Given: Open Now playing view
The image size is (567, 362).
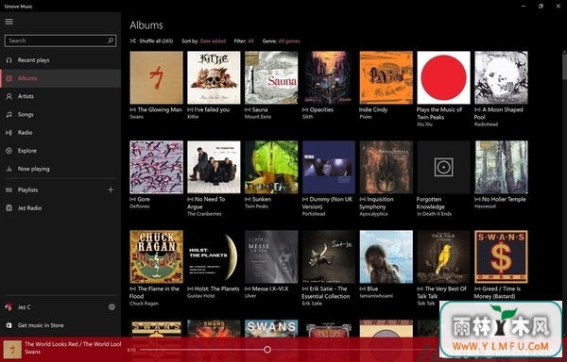Looking at the screenshot, I should [x=60, y=169].
